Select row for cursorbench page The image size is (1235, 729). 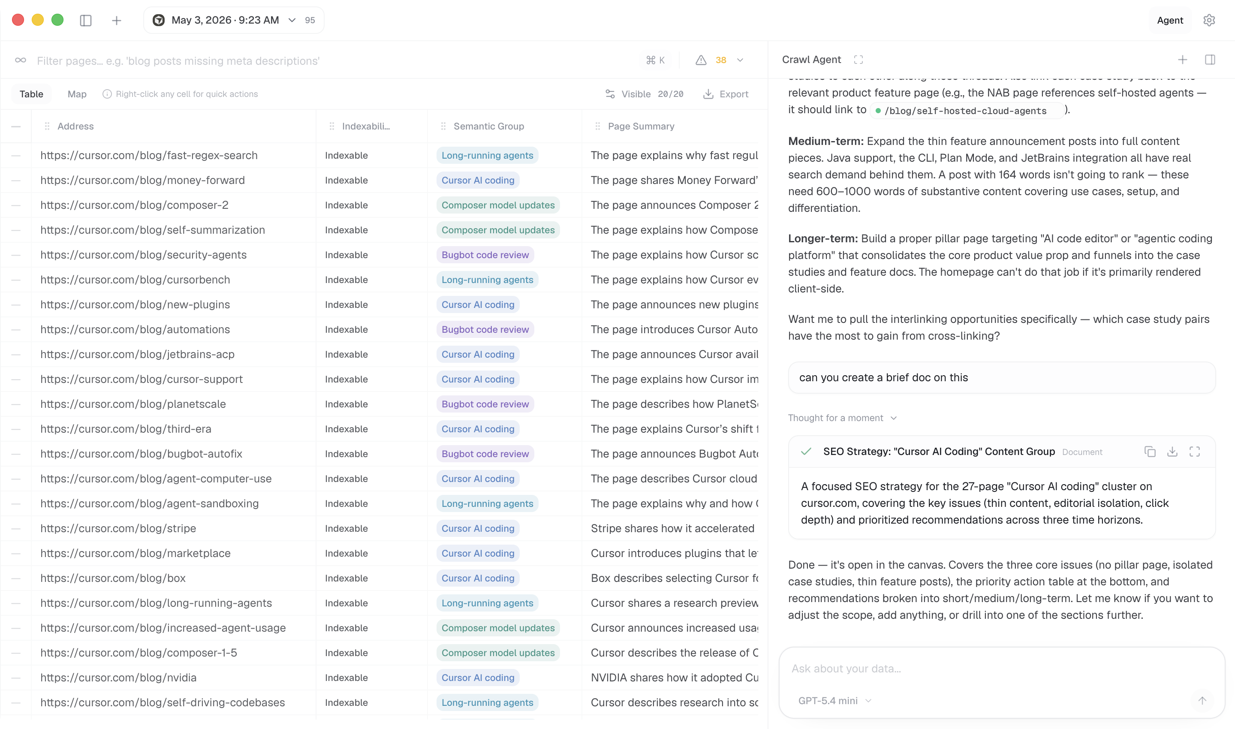click(16, 280)
